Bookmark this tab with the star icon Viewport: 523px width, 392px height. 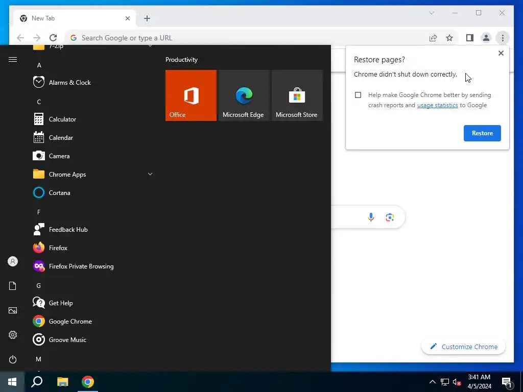[x=449, y=38]
